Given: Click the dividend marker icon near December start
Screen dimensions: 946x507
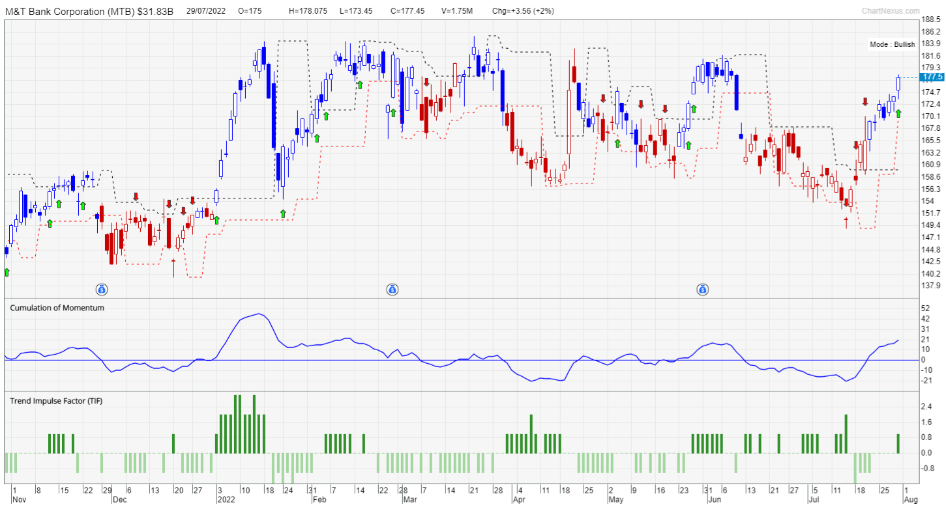Looking at the screenshot, I should tap(102, 288).
